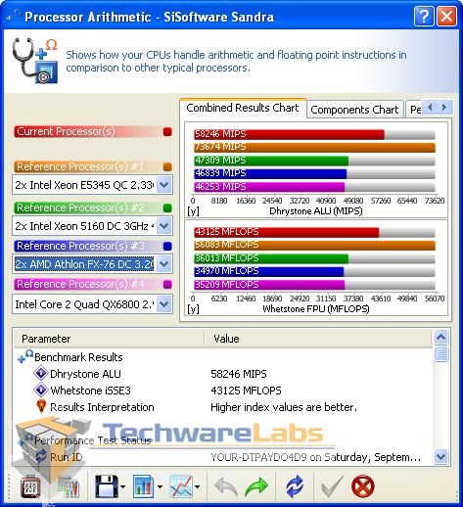Open the Xeon E5345 reference processor dropdown

[x=164, y=185]
